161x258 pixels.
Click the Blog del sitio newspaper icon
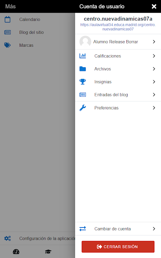pyautogui.click(x=8, y=32)
